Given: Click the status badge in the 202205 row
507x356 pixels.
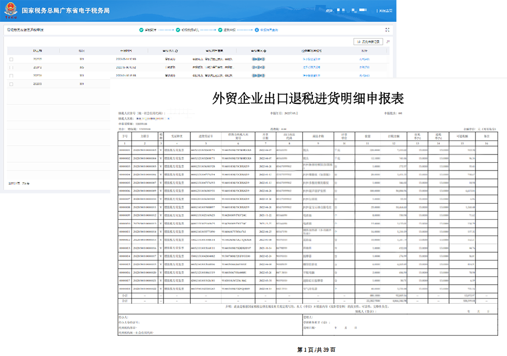Looking at the screenshot, I should click(258, 59).
